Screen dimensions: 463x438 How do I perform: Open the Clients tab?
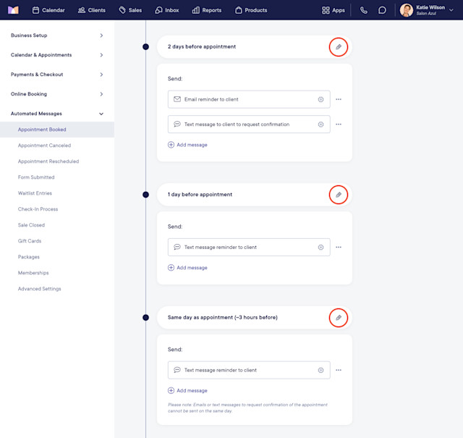pos(92,10)
